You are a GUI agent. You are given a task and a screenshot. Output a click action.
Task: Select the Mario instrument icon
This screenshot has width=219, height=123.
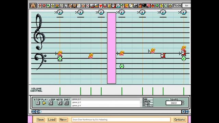pyautogui.click(x=40, y=6)
